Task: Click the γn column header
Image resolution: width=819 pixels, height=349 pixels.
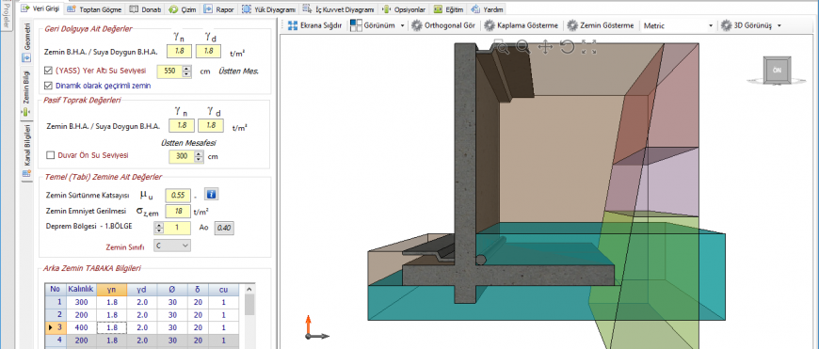Action: pyautogui.click(x=111, y=290)
